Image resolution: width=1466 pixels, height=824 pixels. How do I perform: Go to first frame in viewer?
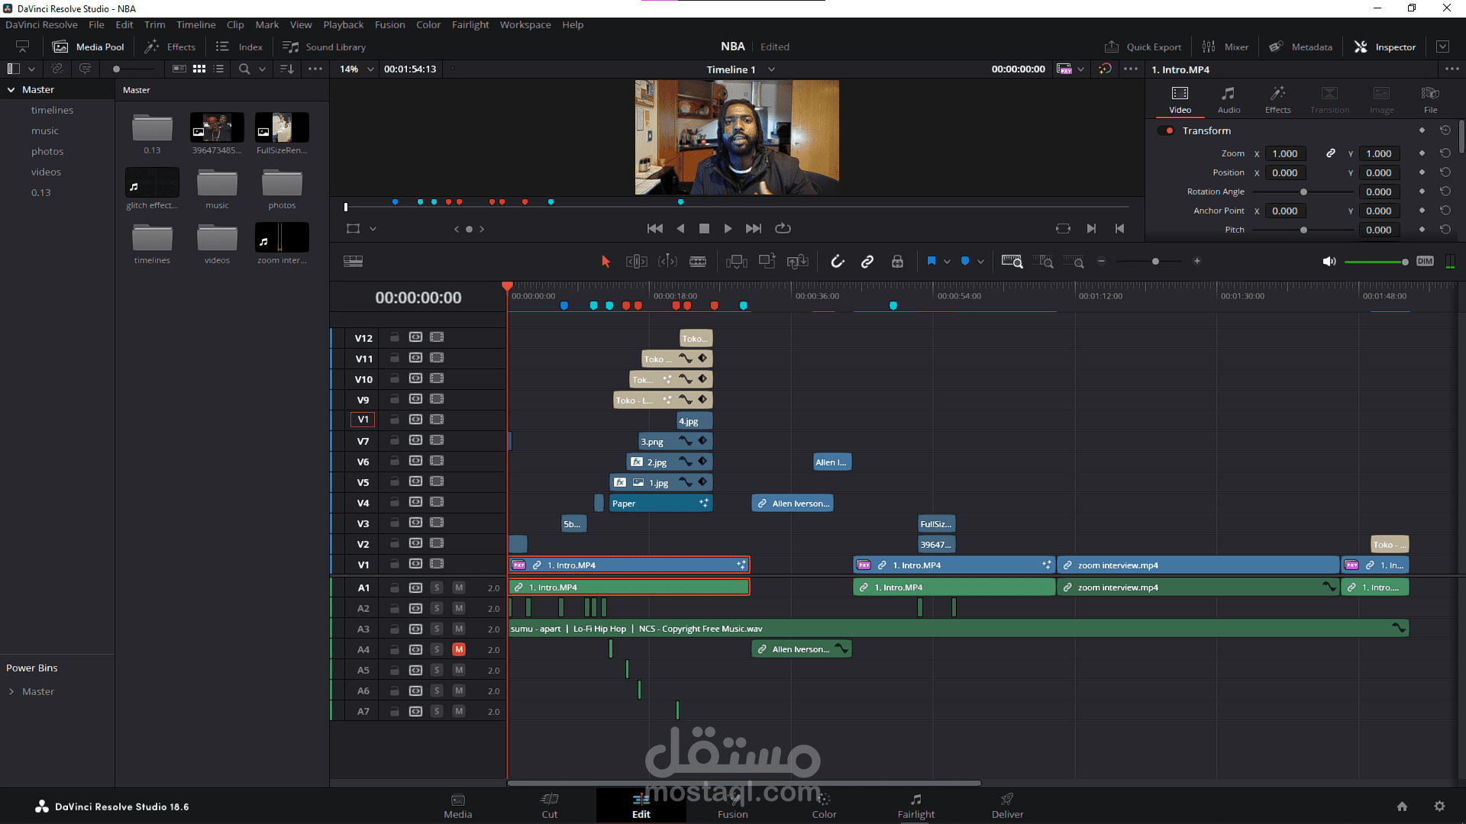(x=654, y=228)
